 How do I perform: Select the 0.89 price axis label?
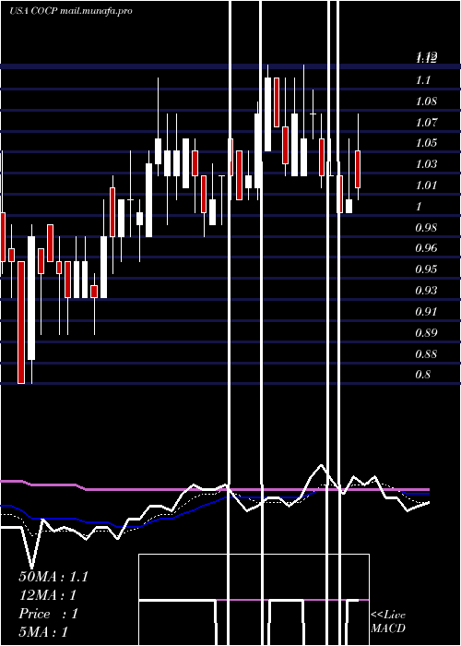pos(426,333)
